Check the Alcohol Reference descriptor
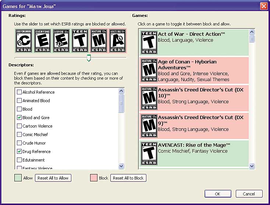Viewport: 270px width, 205px height. 19,92
